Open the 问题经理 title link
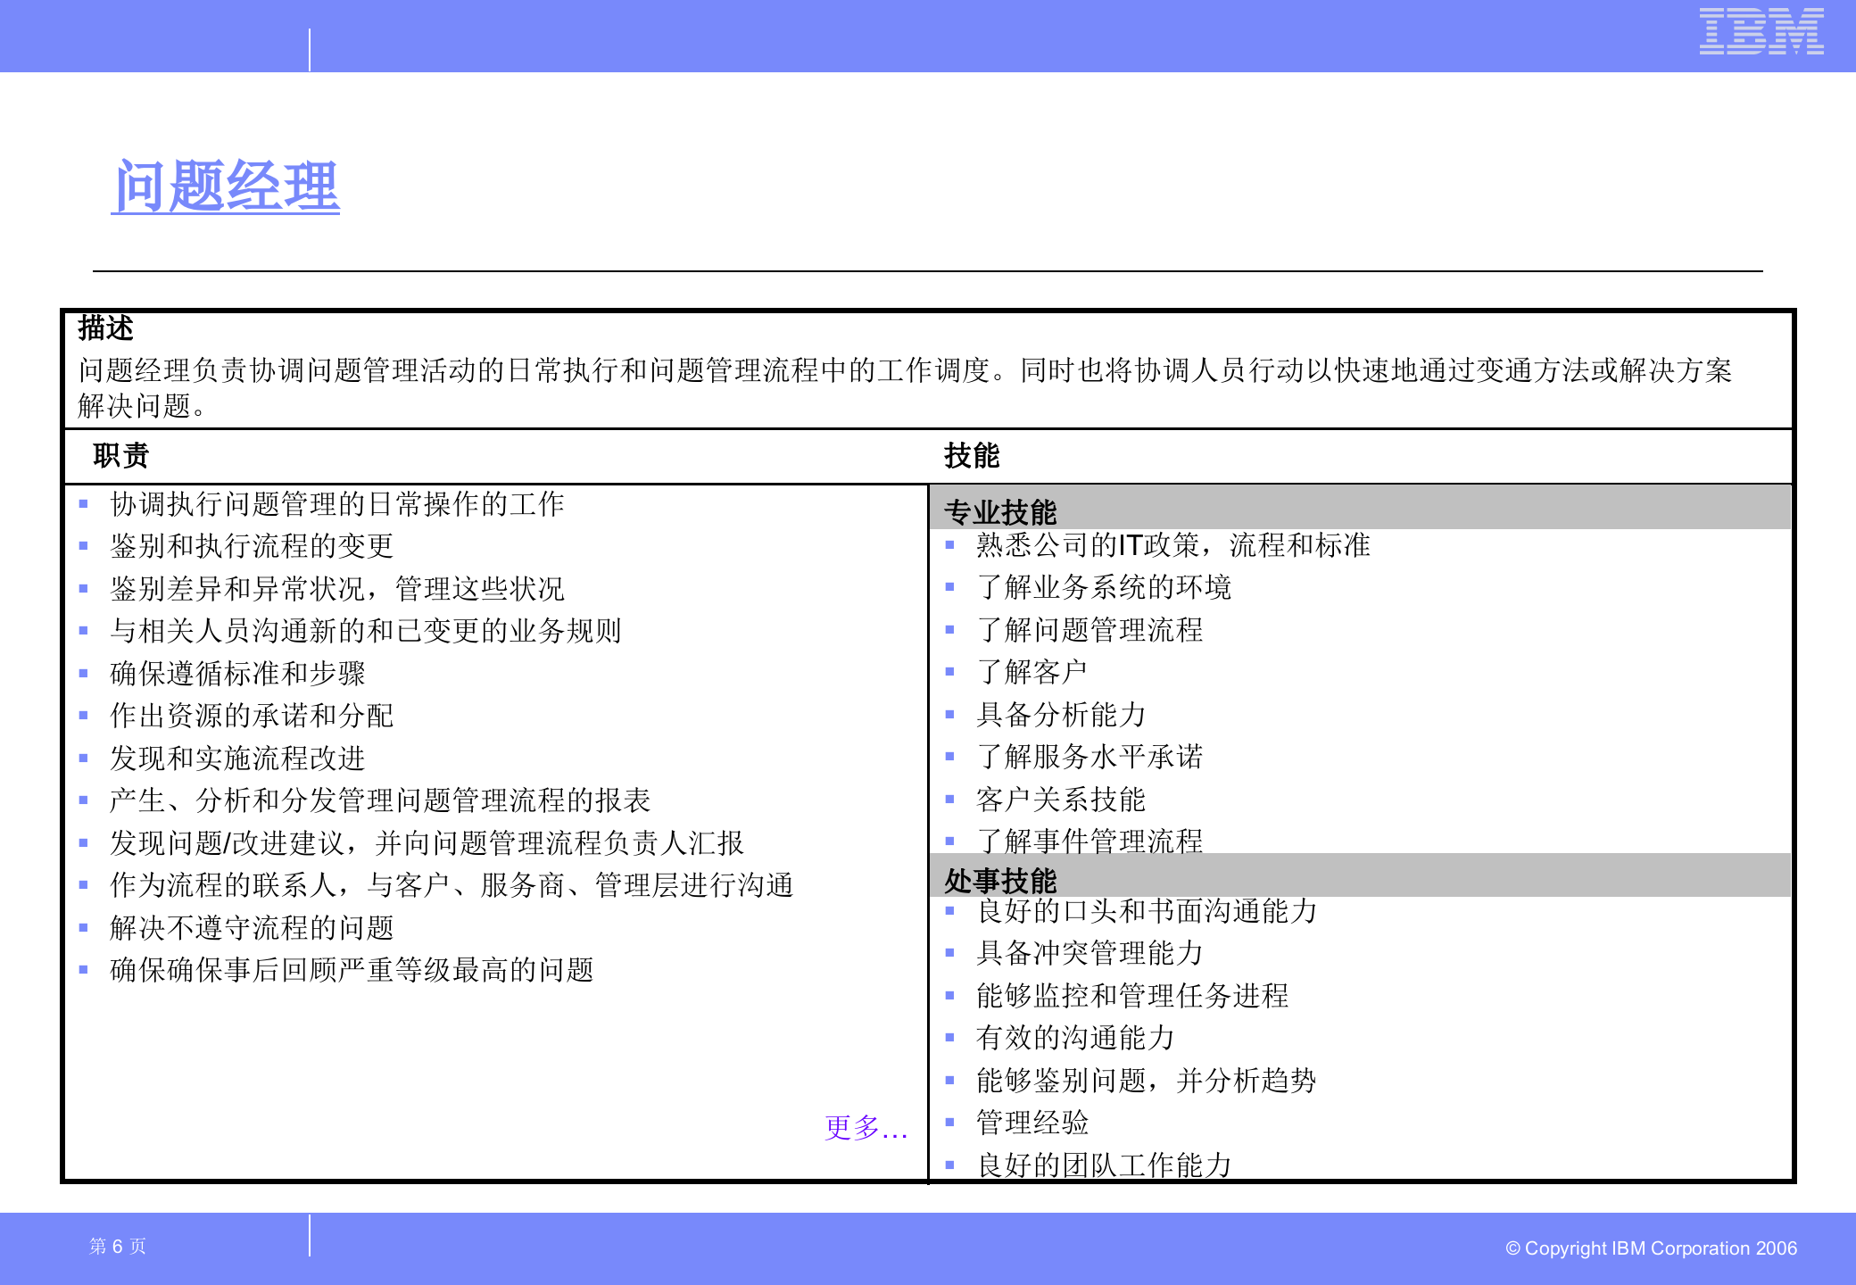The image size is (1856, 1285). pos(226,186)
